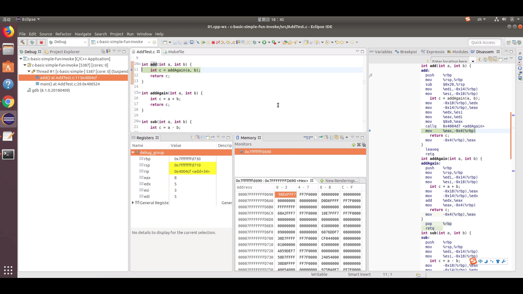This screenshot has height=294, width=523.
Task: Open the New Renderings tab
Action: point(339,180)
